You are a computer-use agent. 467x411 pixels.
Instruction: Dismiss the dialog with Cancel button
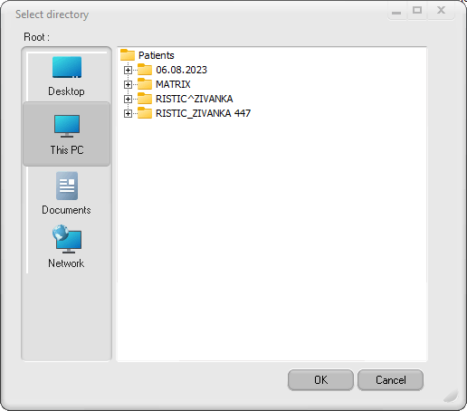tap(391, 380)
